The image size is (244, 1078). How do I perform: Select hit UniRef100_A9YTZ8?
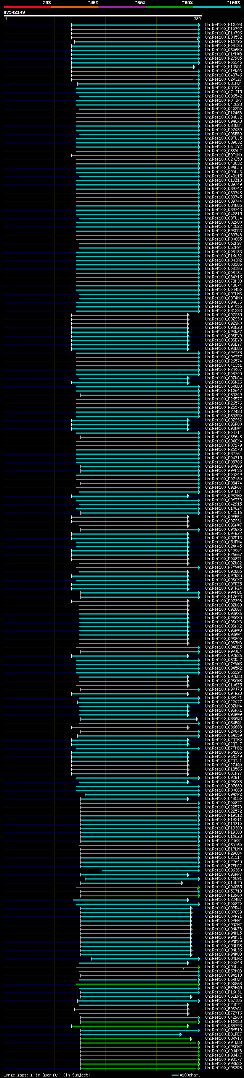pos(223,353)
